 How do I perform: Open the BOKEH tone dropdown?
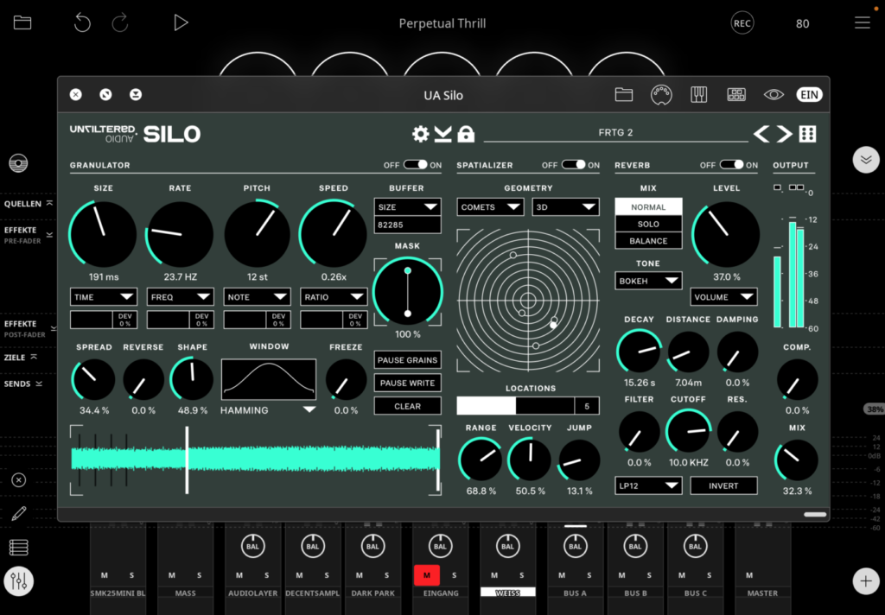648,281
